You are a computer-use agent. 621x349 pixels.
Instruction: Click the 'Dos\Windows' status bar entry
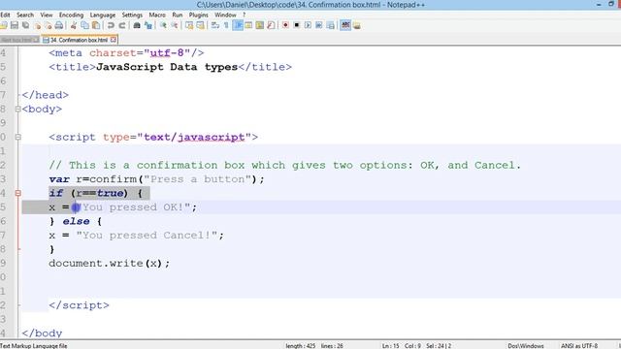click(526, 346)
